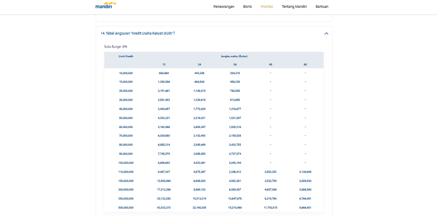Click the 40,000,000 credit limit cell
This screenshot has height=218, width=437.
point(126,109)
